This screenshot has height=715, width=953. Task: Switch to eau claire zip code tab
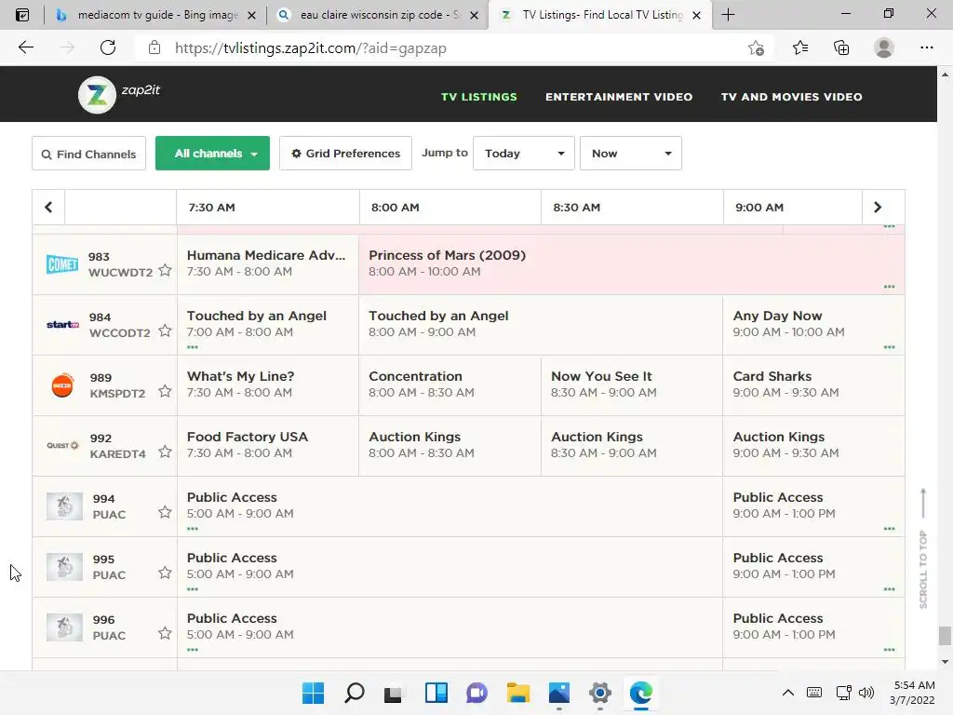point(377,15)
